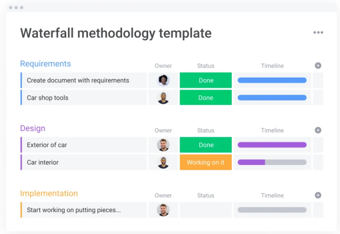Click owner avatar for Start working on putting pieces
This screenshot has width=340, height=234.
click(x=163, y=210)
